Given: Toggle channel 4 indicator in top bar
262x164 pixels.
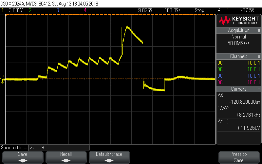Looking at the screenshot, I should [85, 10].
